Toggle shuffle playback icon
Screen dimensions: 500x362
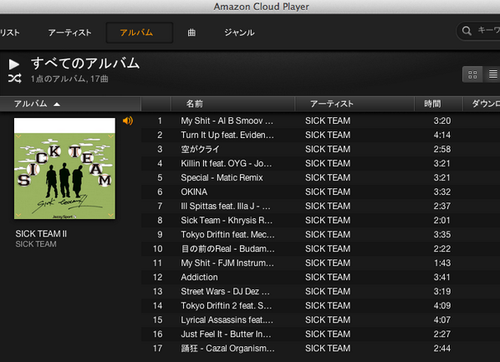[15, 79]
